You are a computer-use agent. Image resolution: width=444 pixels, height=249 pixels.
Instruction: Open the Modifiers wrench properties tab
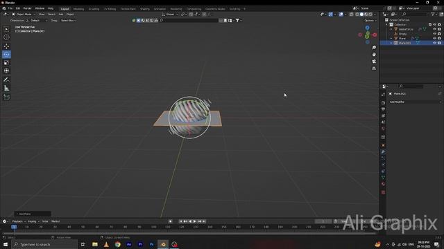(383, 152)
